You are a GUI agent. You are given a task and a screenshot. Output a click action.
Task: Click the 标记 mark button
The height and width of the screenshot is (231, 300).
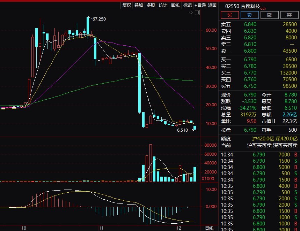(188, 5)
